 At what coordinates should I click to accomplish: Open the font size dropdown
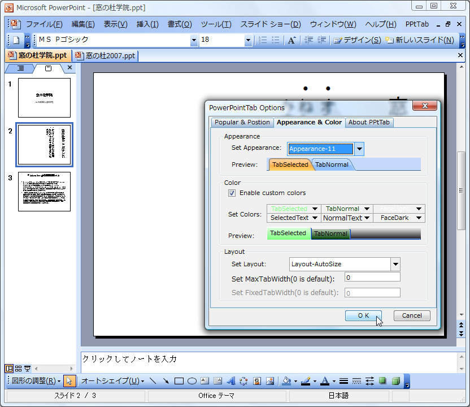click(247, 41)
